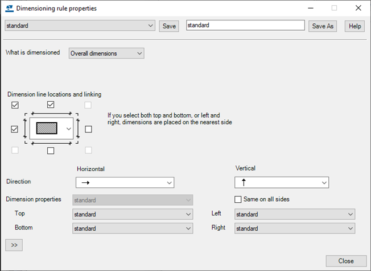Open the What is dimensioned dropdown

click(106, 53)
